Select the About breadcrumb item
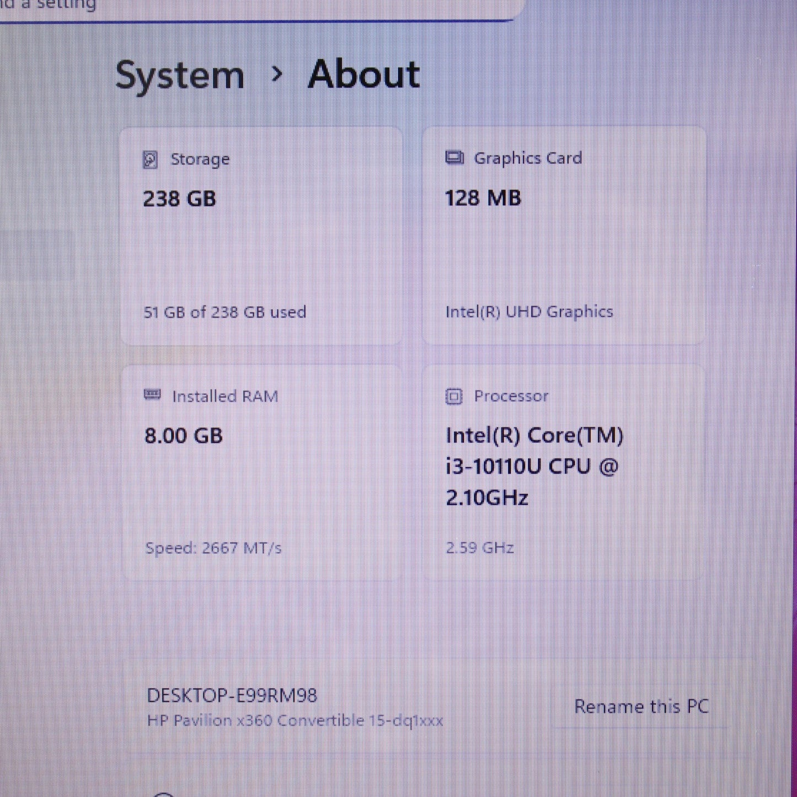The width and height of the screenshot is (797, 797). click(x=365, y=74)
